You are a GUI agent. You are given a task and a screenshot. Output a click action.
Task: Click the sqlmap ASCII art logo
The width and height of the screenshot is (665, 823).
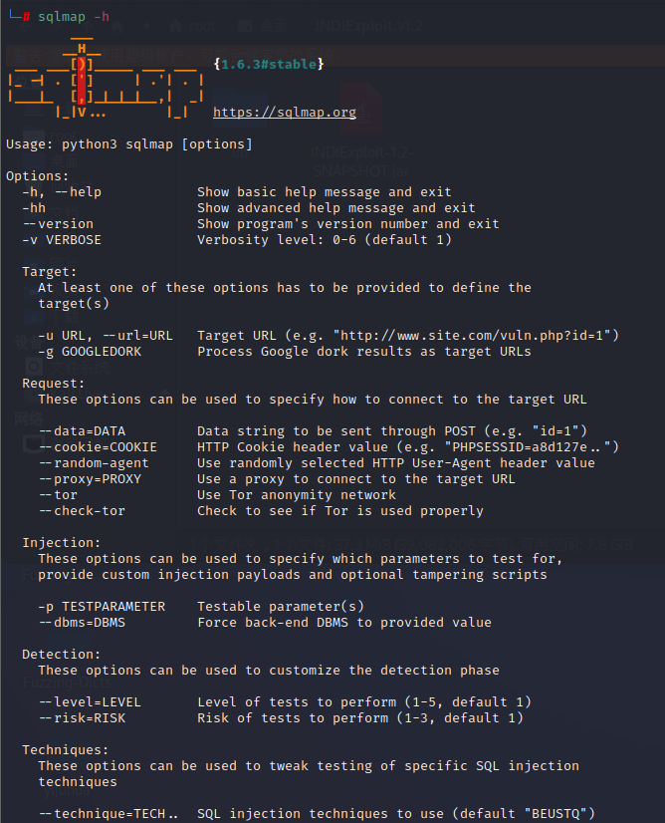pos(107,78)
